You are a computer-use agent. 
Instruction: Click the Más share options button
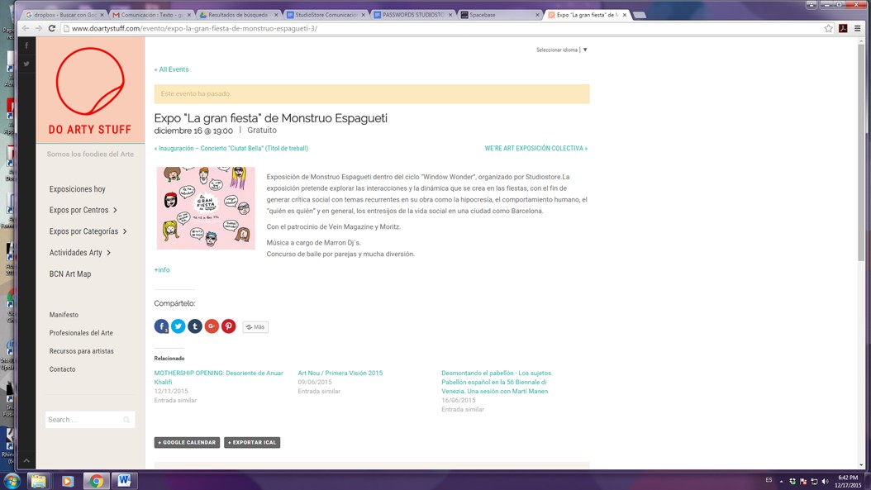pos(255,326)
